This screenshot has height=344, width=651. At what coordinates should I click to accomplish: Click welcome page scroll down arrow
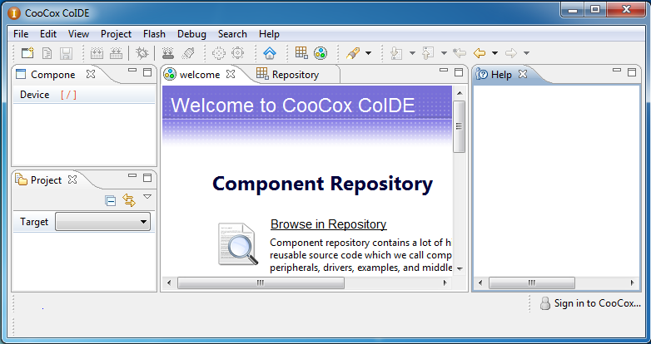coord(460,269)
